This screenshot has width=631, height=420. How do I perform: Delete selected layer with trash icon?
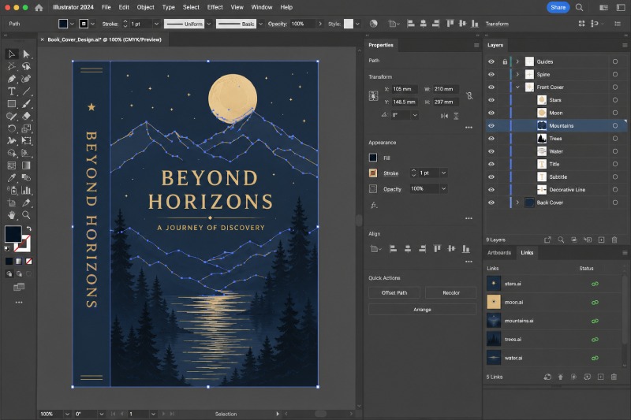pos(614,240)
